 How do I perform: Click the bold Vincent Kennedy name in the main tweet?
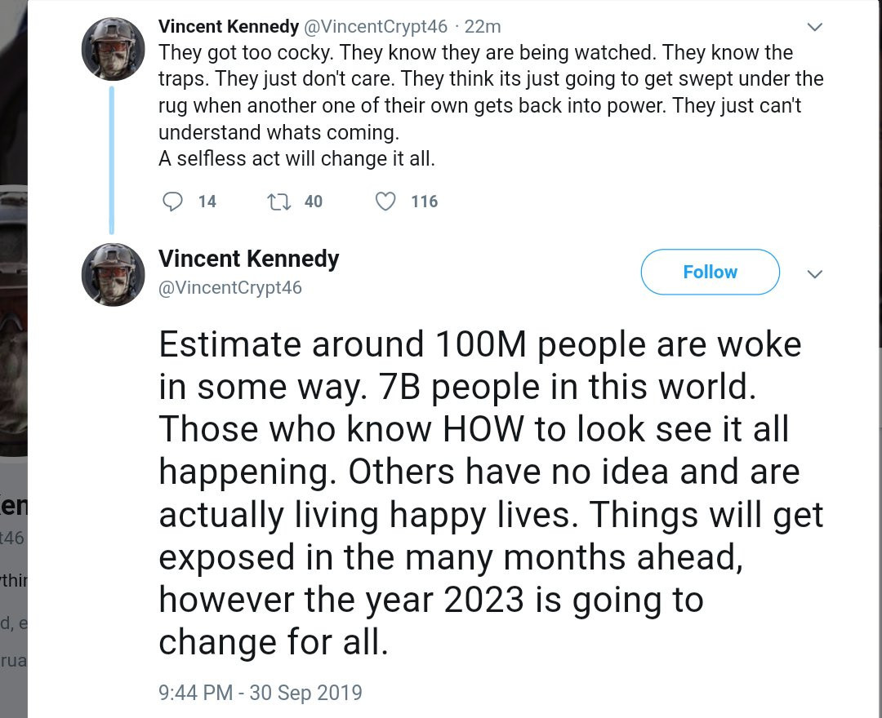click(x=248, y=259)
